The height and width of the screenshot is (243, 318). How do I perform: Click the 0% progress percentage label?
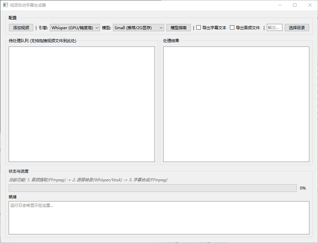point(303,188)
